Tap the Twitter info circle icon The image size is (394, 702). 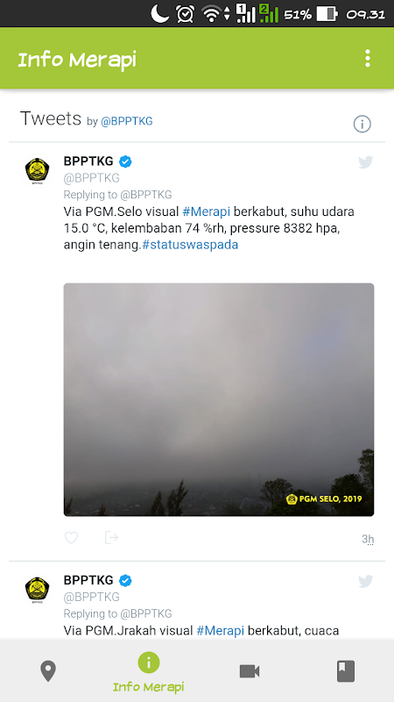tap(362, 124)
